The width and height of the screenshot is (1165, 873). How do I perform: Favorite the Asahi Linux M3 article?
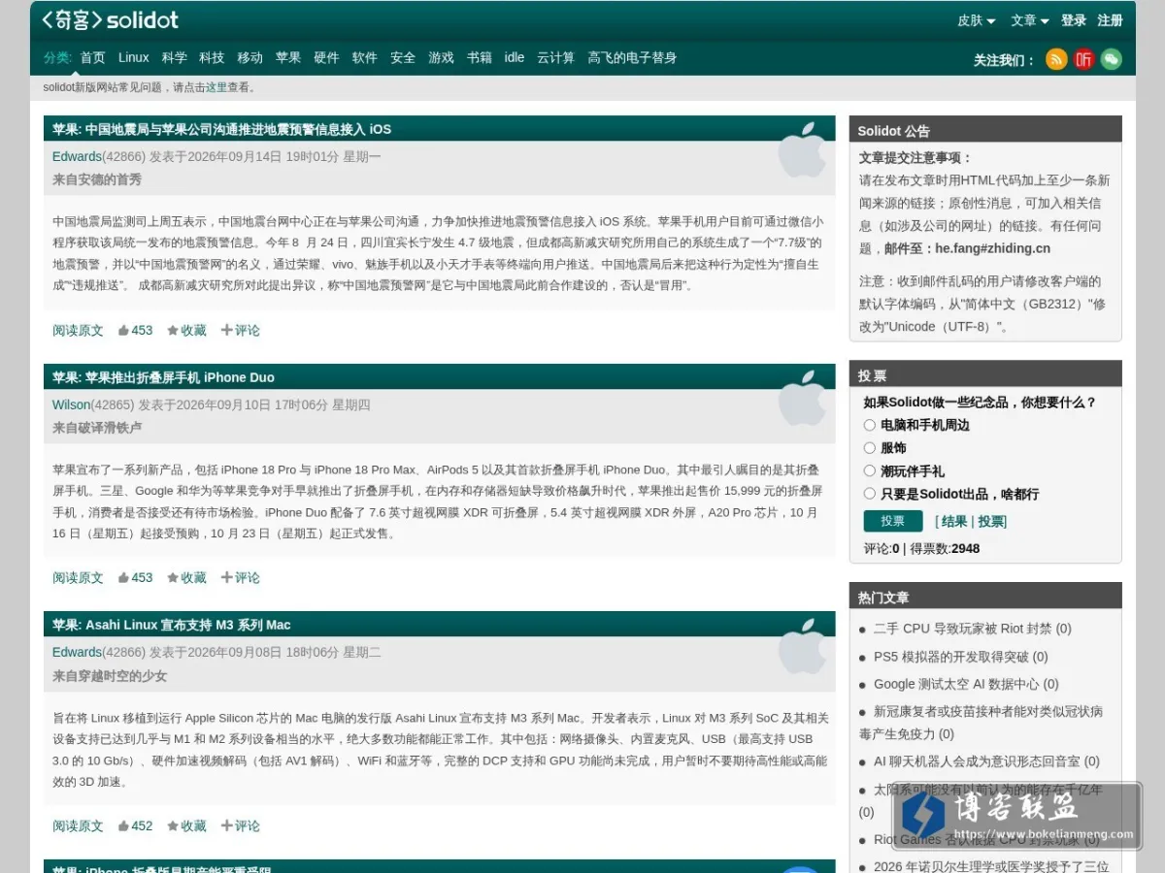tap(186, 825)
